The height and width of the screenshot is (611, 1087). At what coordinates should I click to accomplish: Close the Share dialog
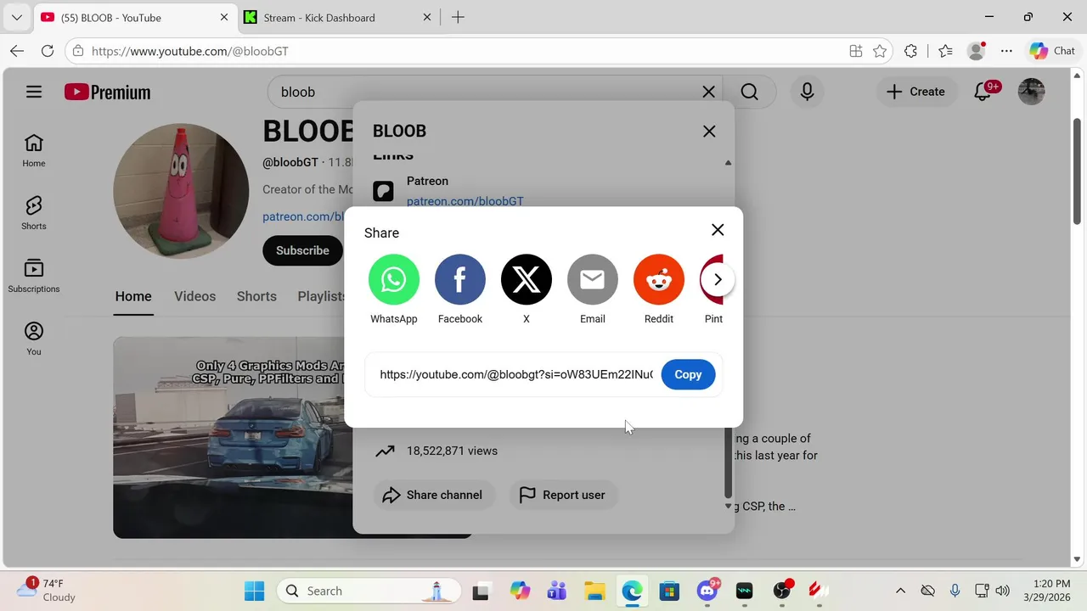[x=718, y=230]
